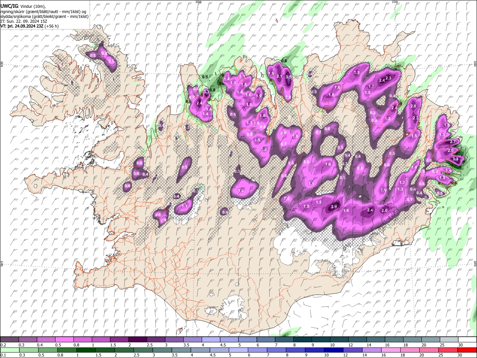The height and width of the screenshot is (358, 477).
Task: Click the '2.7' precipitation value on the east coast
Action: pyautogui.click(x=453, y=142)
